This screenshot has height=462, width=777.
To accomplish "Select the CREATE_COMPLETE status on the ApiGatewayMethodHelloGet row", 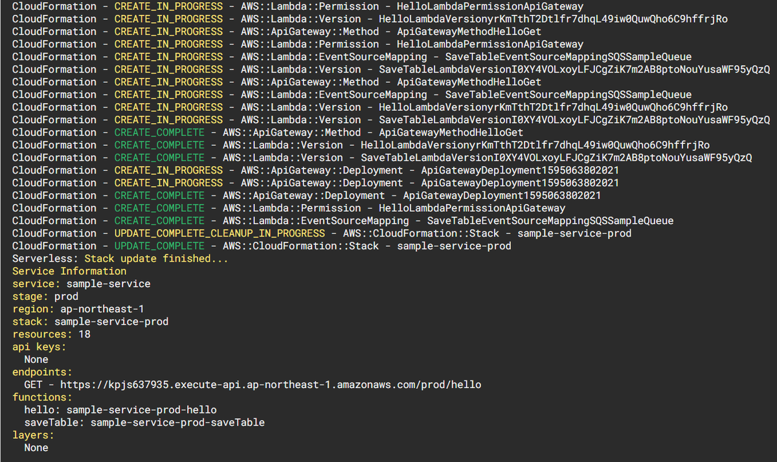I will [159, 132].
